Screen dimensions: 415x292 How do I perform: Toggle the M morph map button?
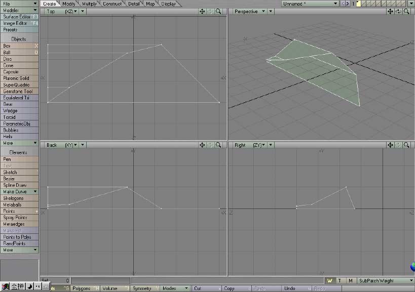coord(350,280)
